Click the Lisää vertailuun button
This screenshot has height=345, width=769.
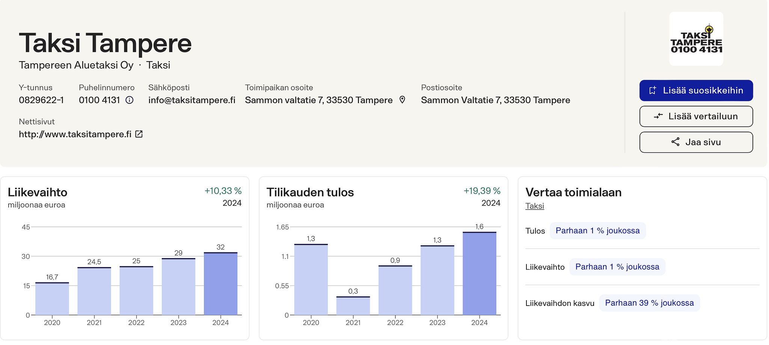coord(696,116)
